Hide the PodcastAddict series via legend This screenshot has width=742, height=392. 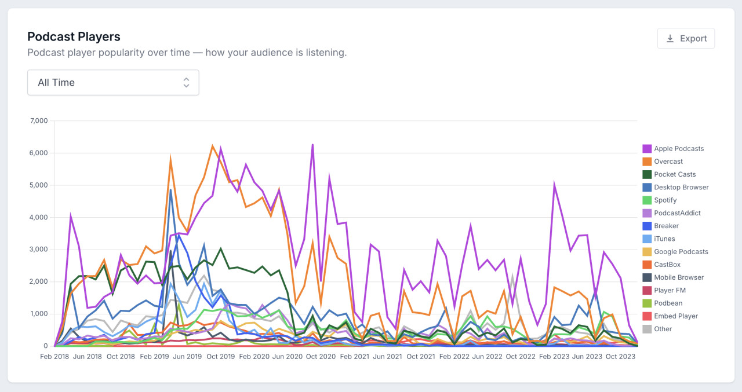[677, 213]
